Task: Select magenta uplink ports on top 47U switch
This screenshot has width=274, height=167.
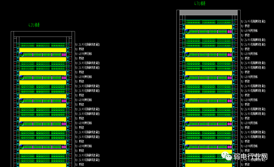Action: (230, 32)
